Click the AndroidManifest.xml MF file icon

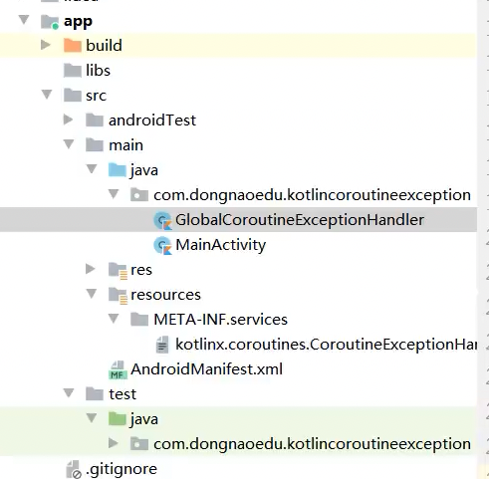coord(118,369)
